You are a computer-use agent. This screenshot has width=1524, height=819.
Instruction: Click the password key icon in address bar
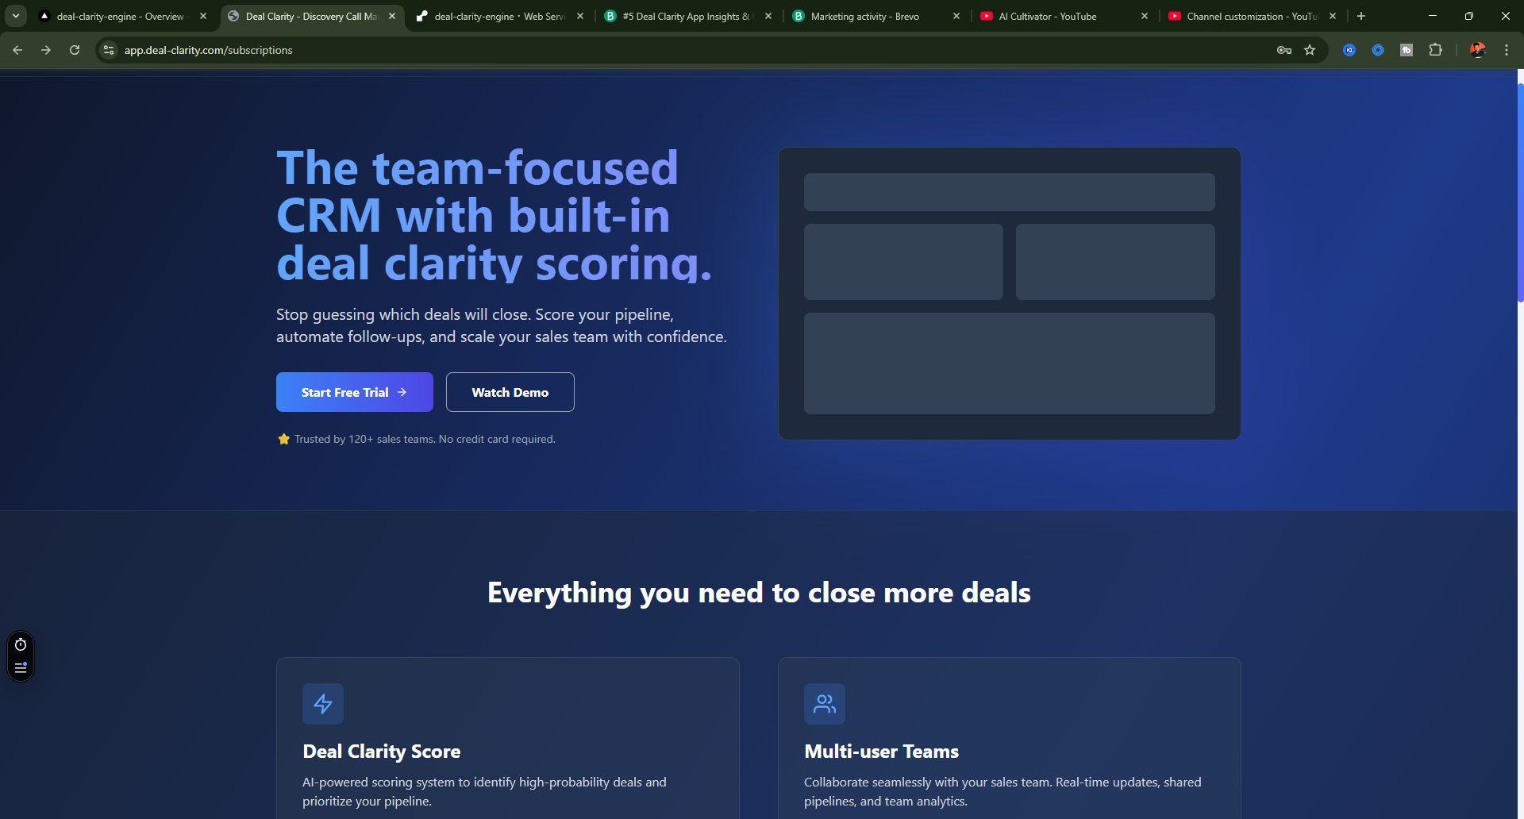[1283, 49]
